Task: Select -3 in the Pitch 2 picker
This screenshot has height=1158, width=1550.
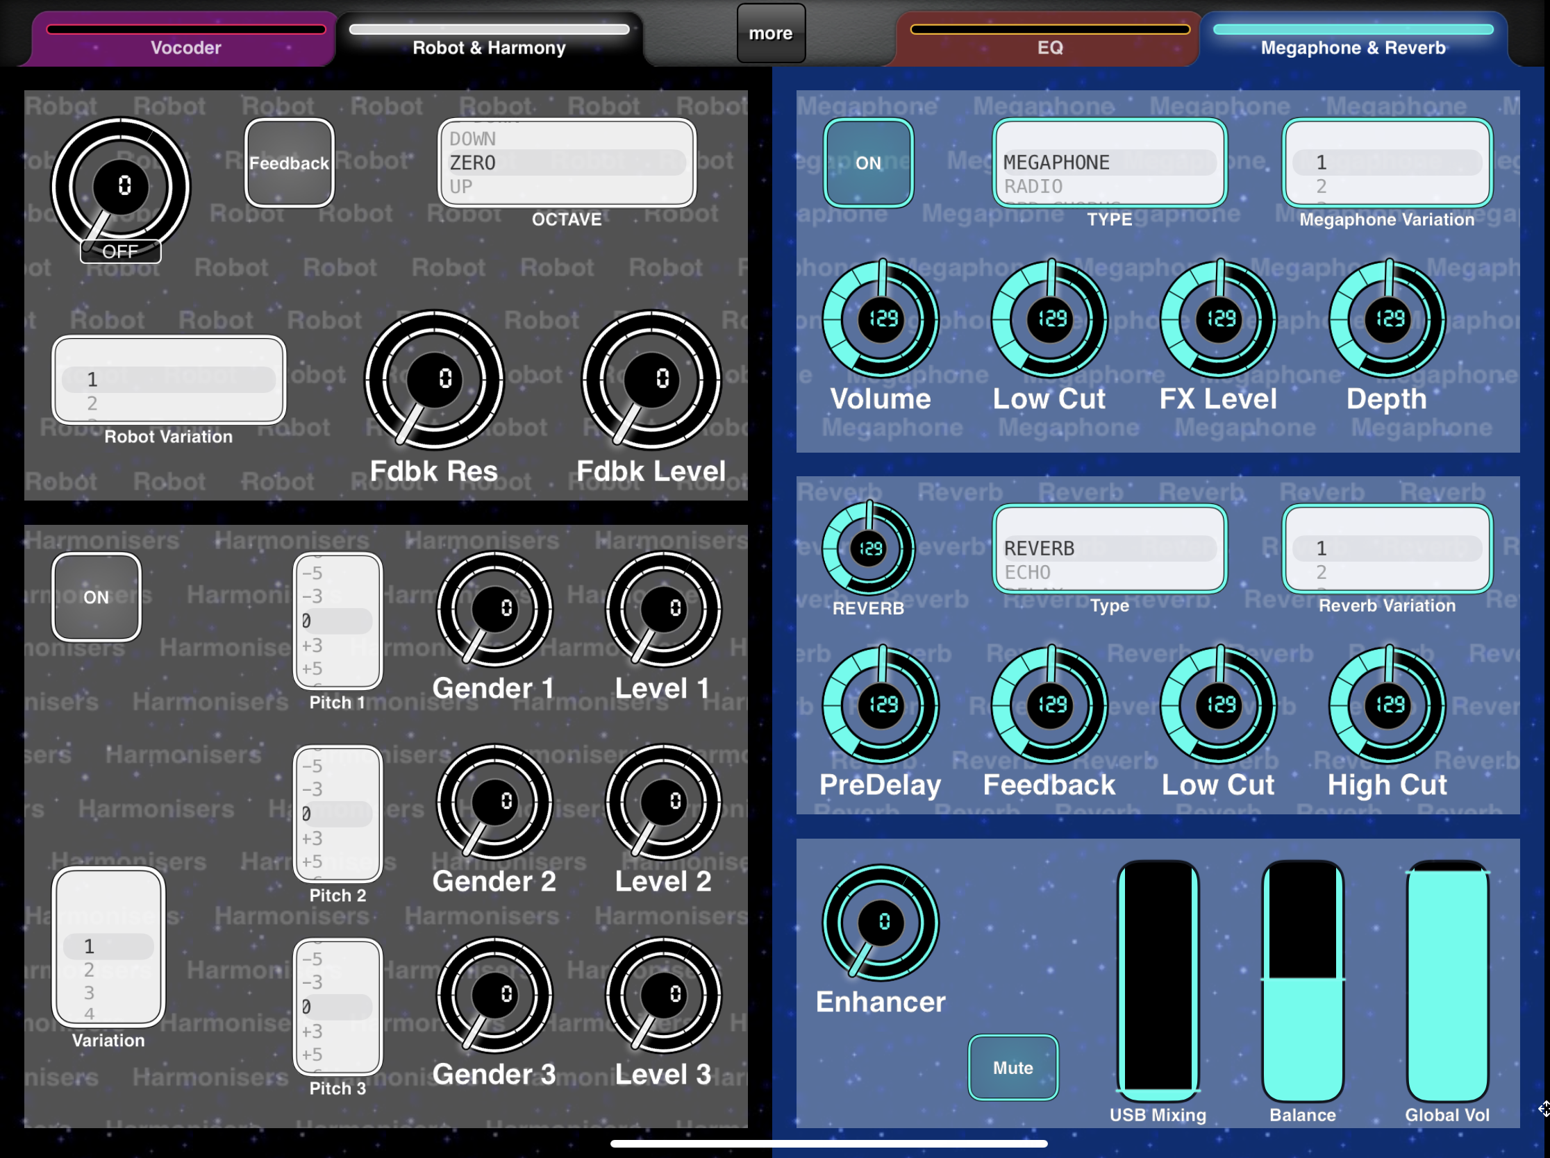Action: click(x=312, y=789)
